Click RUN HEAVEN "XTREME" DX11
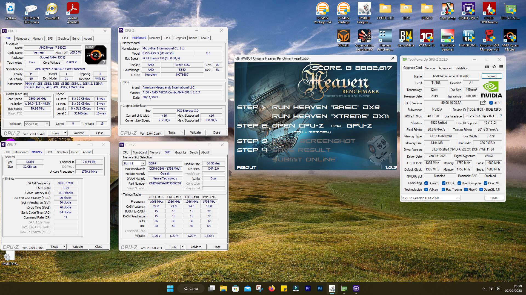Viewport: 526px width, 295px height. coord(330,116)
